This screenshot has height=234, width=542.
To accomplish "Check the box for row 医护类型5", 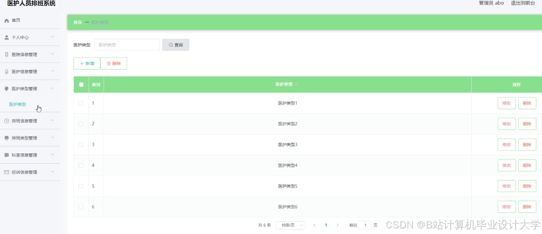I will (81, 186).
